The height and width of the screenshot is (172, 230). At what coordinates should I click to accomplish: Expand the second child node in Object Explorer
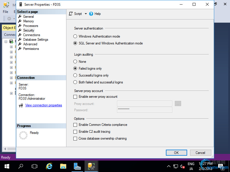[x=11, y=52]
